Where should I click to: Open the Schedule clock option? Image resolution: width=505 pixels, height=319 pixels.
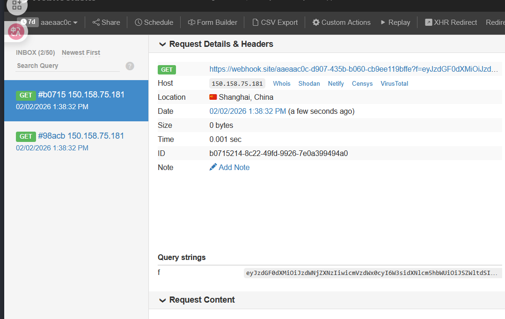click(x=154, y=22)
